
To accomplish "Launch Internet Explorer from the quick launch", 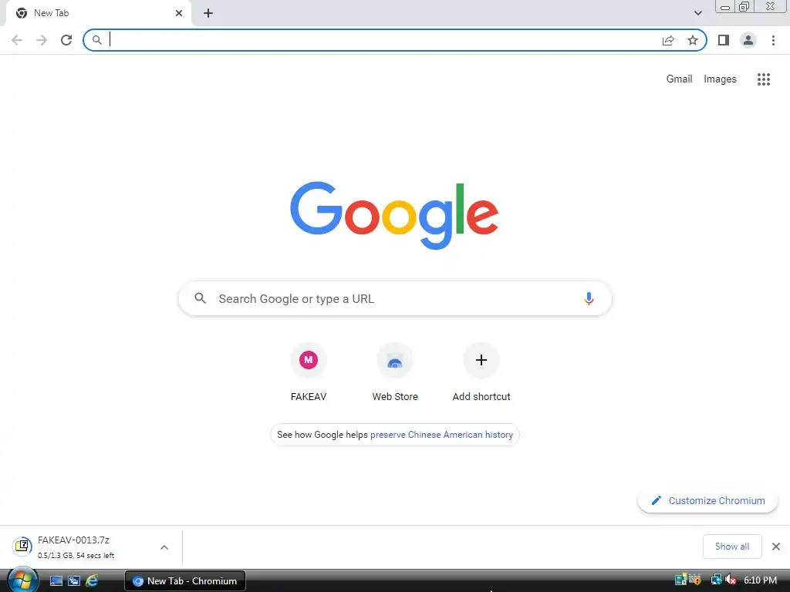I will 92,581.
